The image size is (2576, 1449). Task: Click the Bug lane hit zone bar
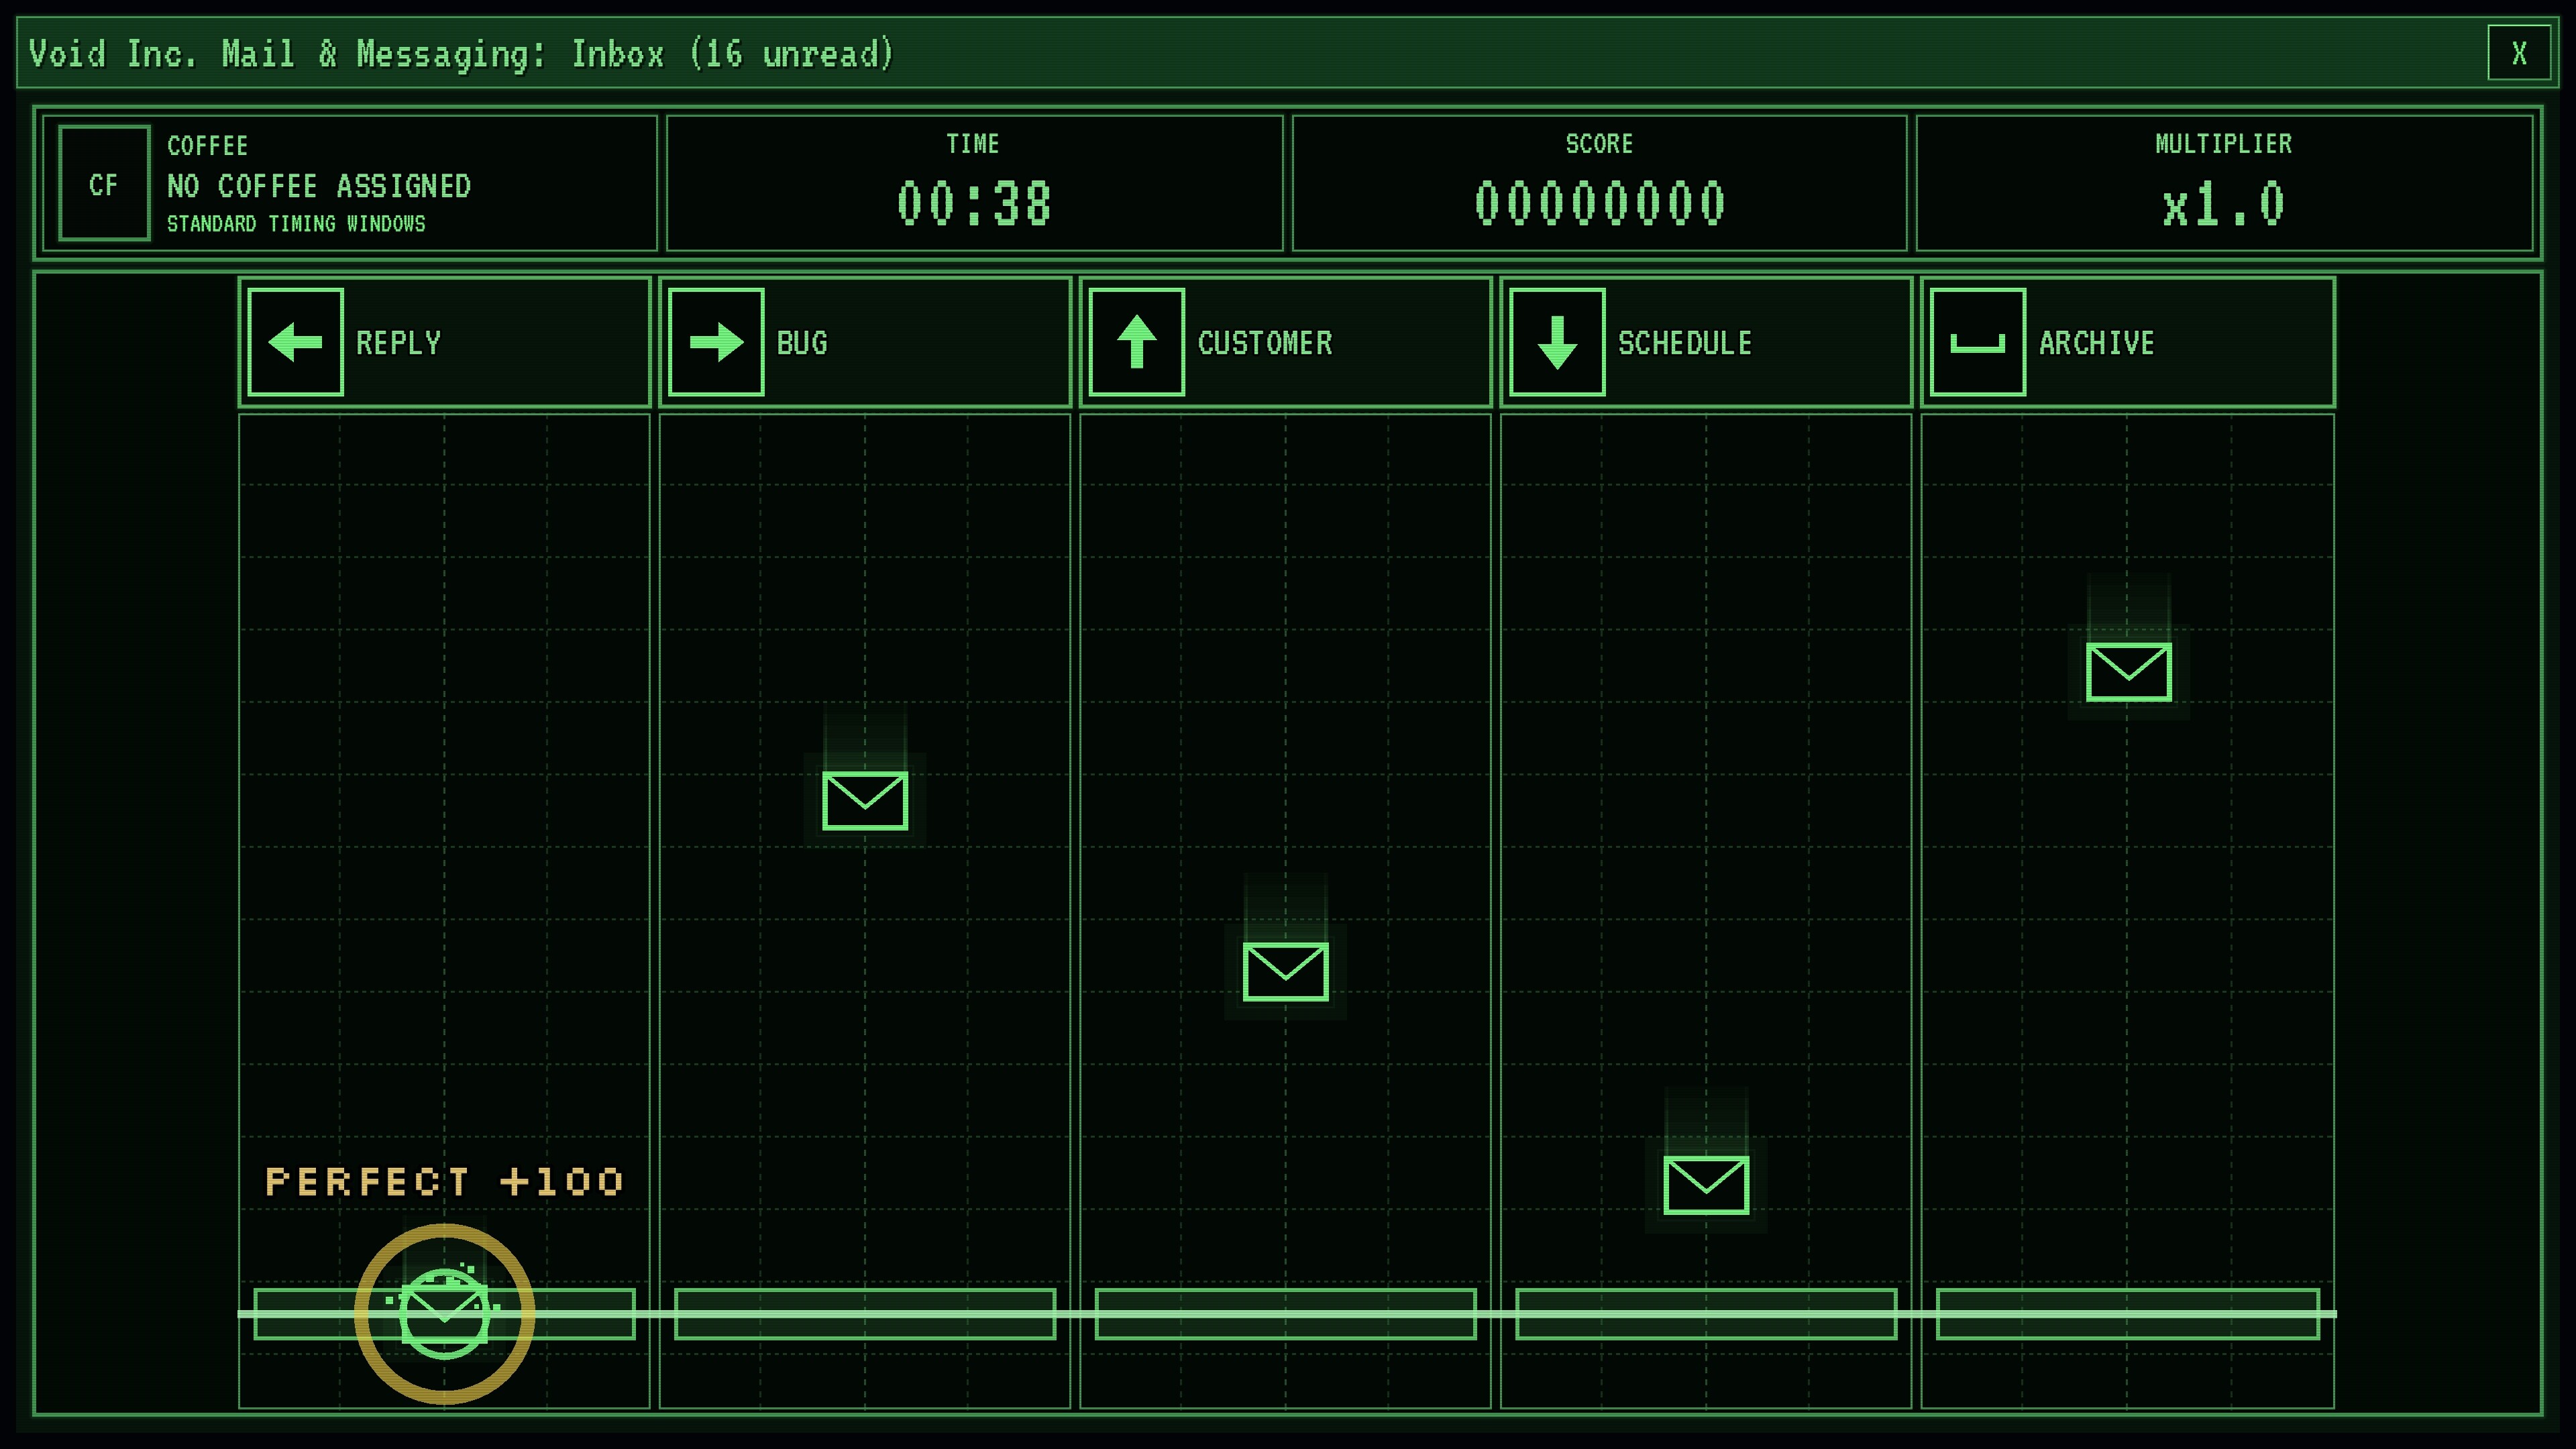(865, 1314)
